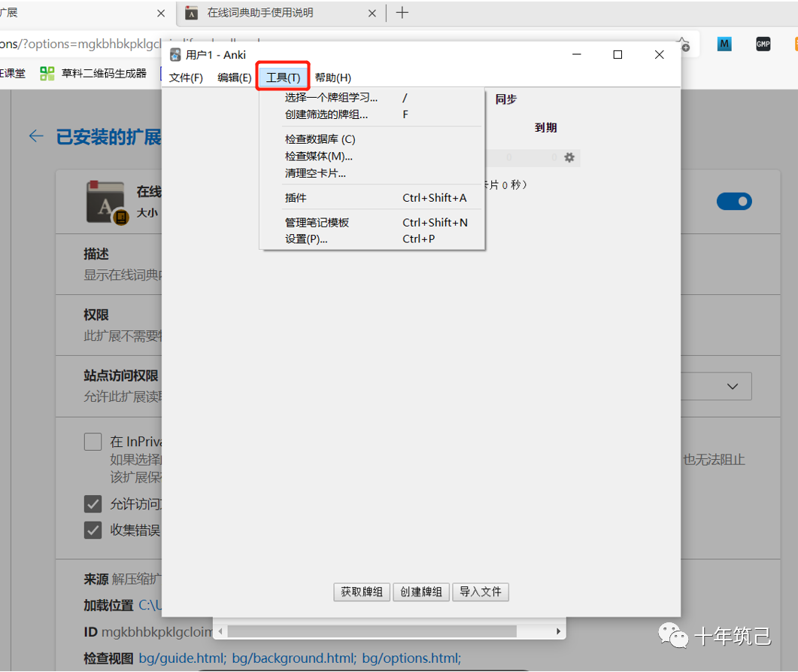Click the 同步 button in Anki's toolbar
798x672 pixels.
pyautogui.click(x=506, y=99)
